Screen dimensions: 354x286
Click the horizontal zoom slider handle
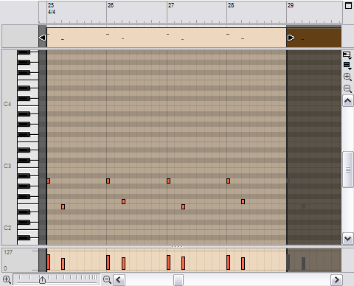(x=42, y=280)
